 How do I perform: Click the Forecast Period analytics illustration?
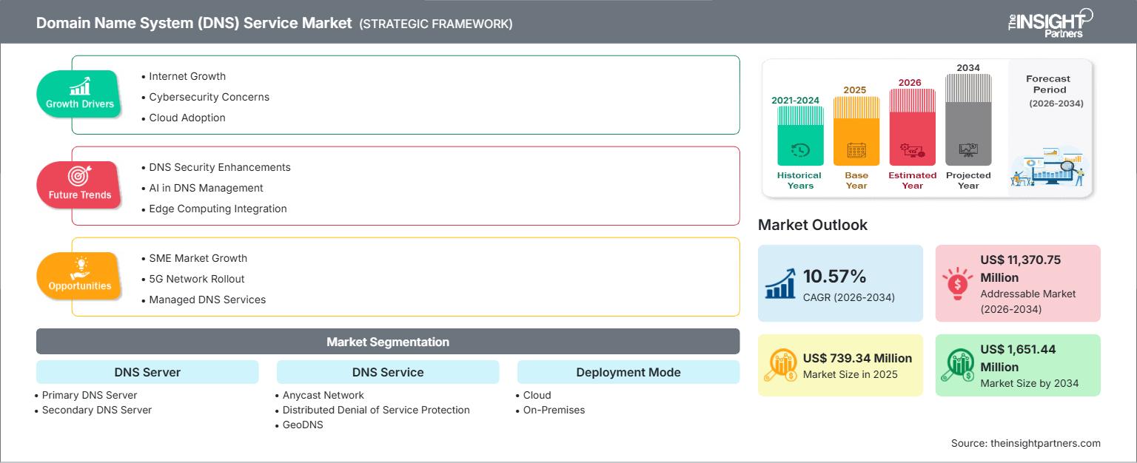pos(1049,166)
